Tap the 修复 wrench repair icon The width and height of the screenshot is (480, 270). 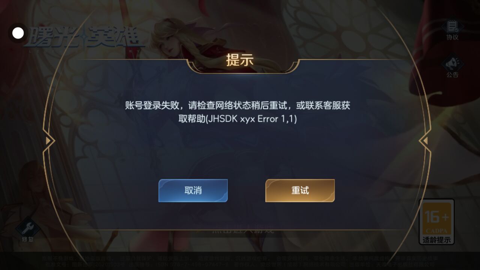click(28, 227)
